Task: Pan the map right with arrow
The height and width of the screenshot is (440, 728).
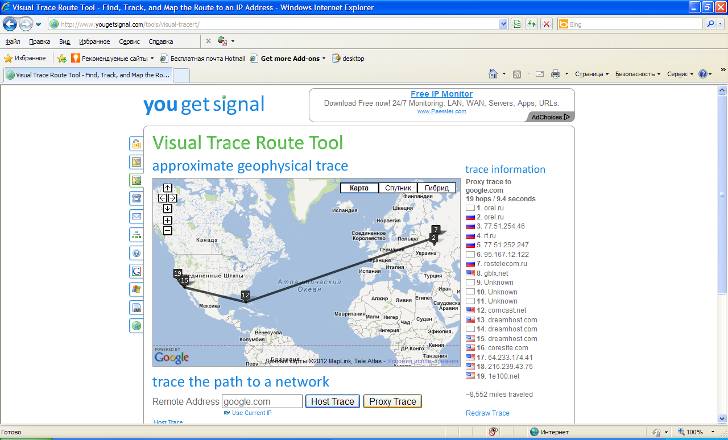Action: tap(172, 198)
